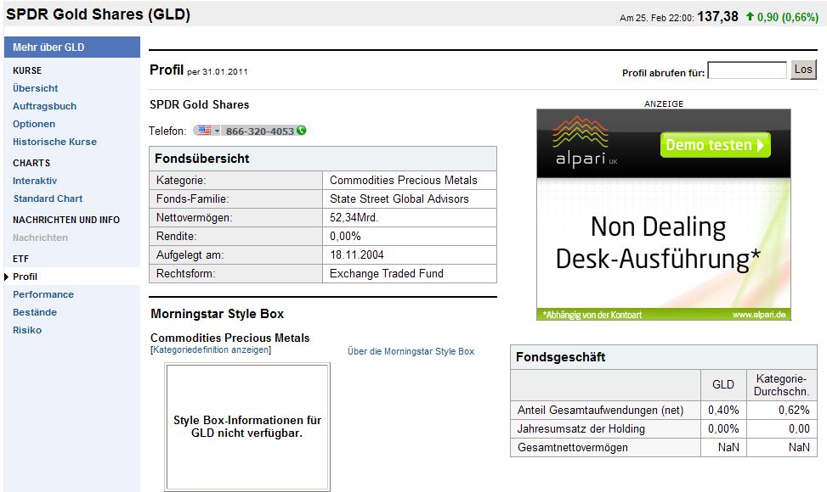
Task: Click the Profil abrufen für input field
Action: pos(747,70)
